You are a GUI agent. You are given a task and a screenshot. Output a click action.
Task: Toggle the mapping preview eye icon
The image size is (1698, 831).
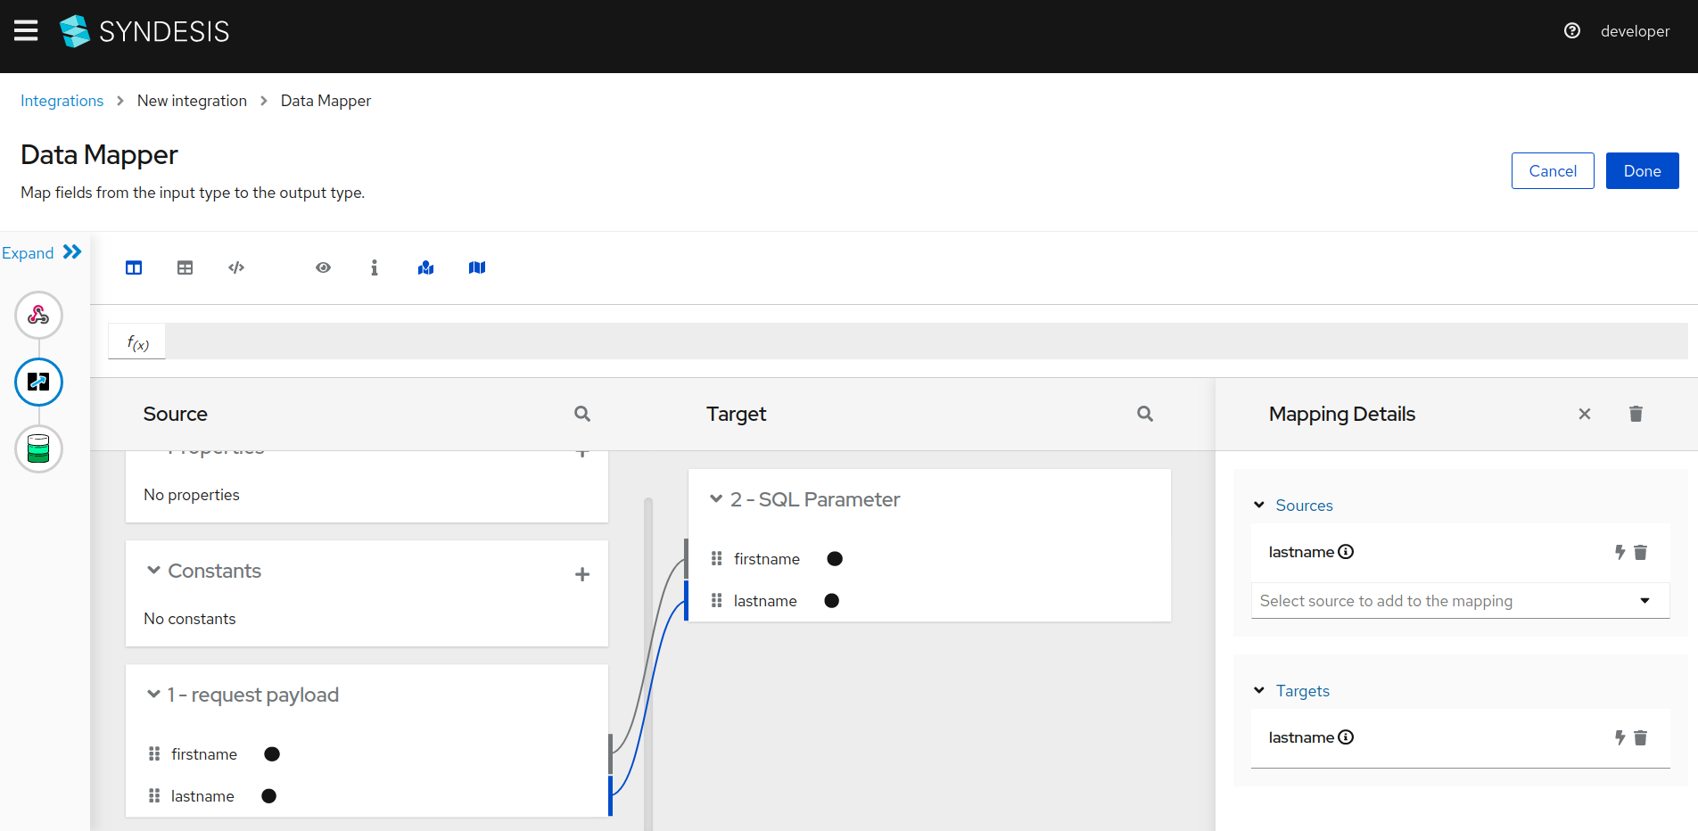(323, 267)
